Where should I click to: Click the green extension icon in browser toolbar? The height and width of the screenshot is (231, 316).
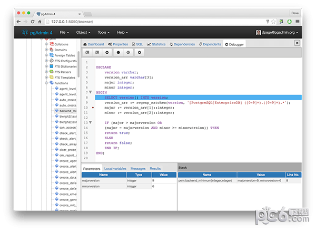[x=289, y=22]
